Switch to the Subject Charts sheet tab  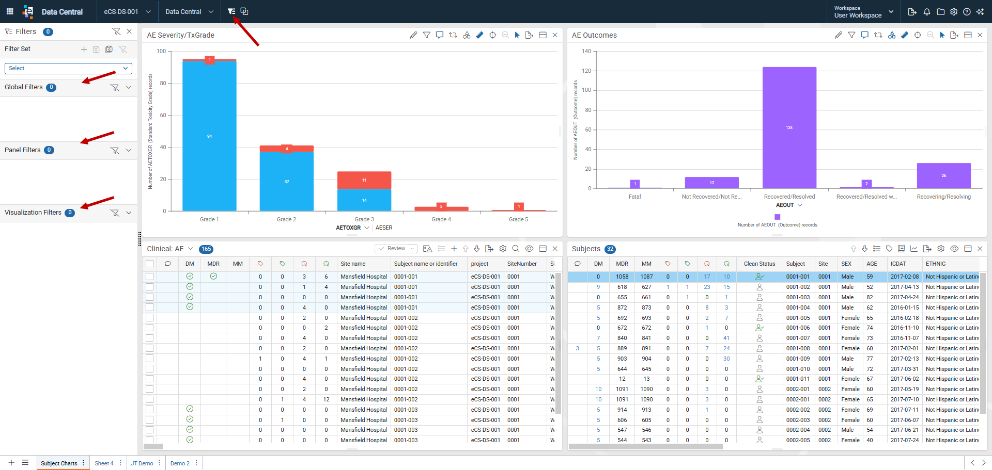click(59, 463)
